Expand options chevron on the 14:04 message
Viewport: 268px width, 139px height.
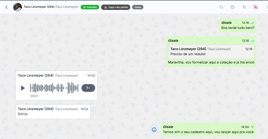pyautogui.click(x=252, y=127)
